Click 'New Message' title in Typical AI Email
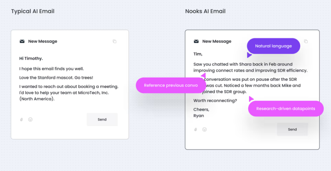The height and width of the screenshot is (171, 331). tap(43, 41)
